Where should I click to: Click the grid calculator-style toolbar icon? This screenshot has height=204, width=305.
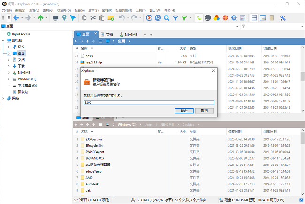(x=243, y=18)
